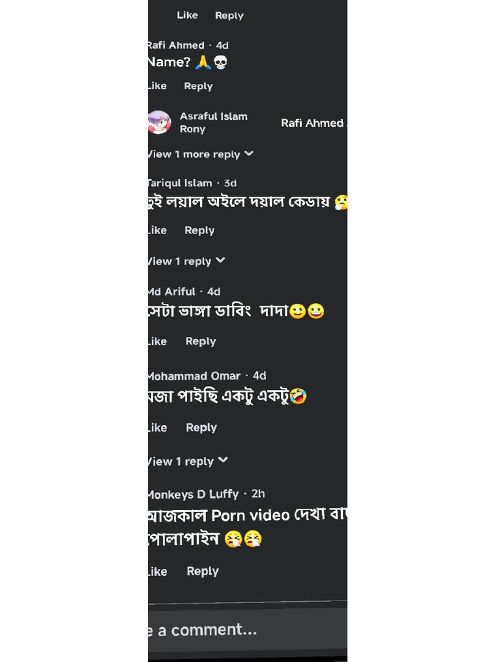Expand replies under Tariqul Islam's comment

(186, 261)
